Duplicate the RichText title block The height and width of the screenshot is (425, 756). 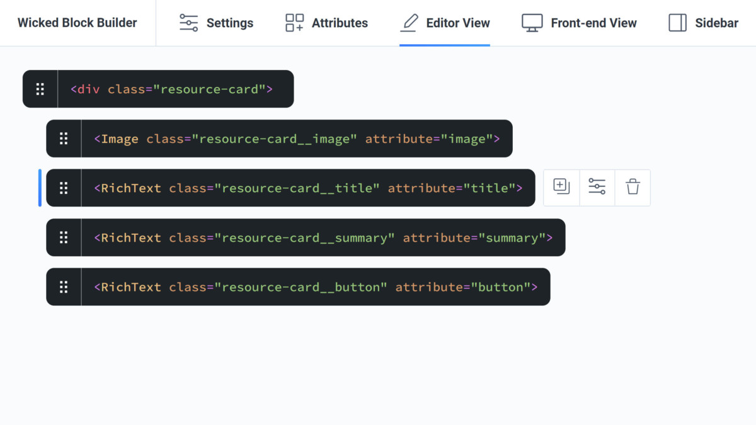pyautogui.click(x=561, y=186)
